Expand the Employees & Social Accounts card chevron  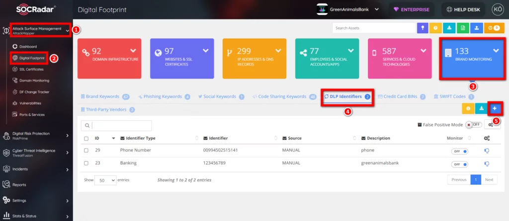pos(351,51)
